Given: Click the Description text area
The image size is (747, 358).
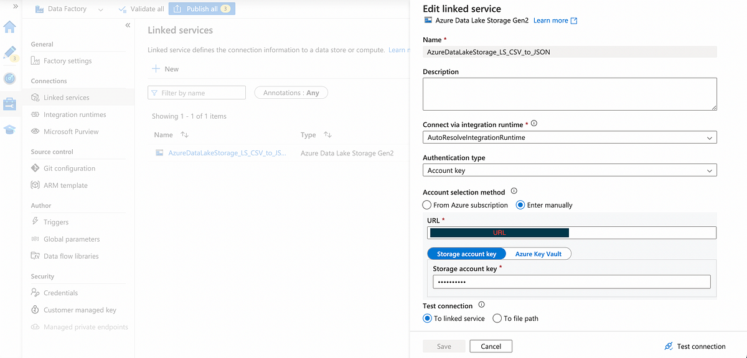Looking at the screenshot, I should (570, 94).
